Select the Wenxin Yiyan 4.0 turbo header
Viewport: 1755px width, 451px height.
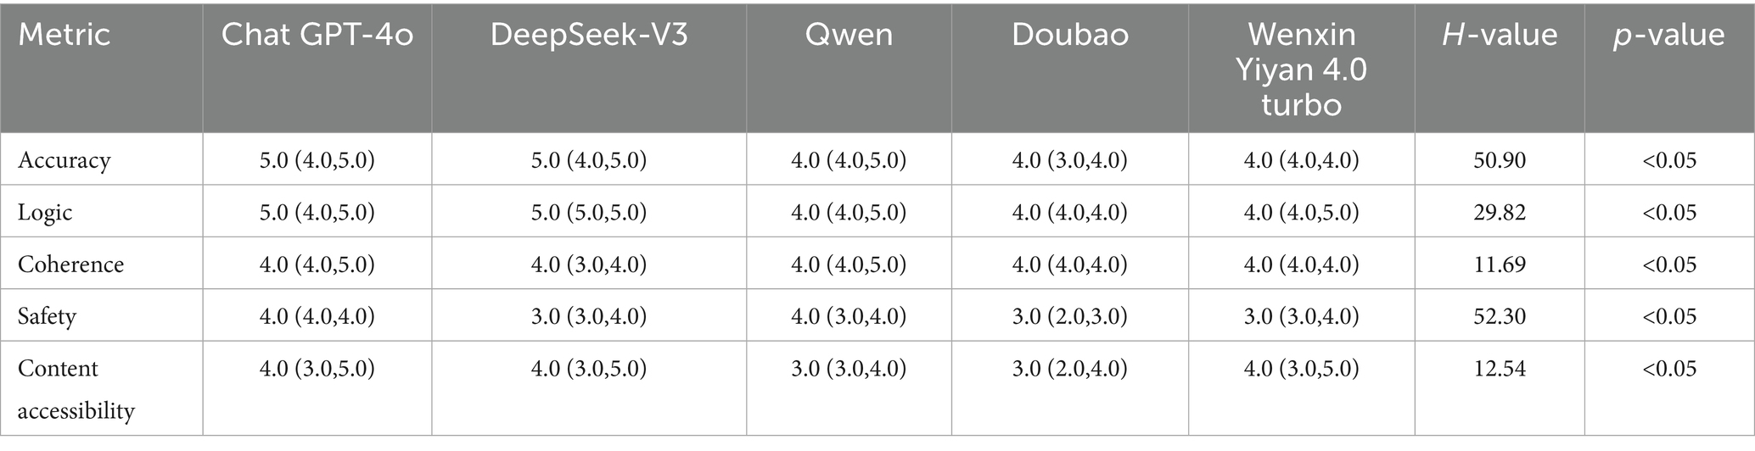pos(1301,69)
